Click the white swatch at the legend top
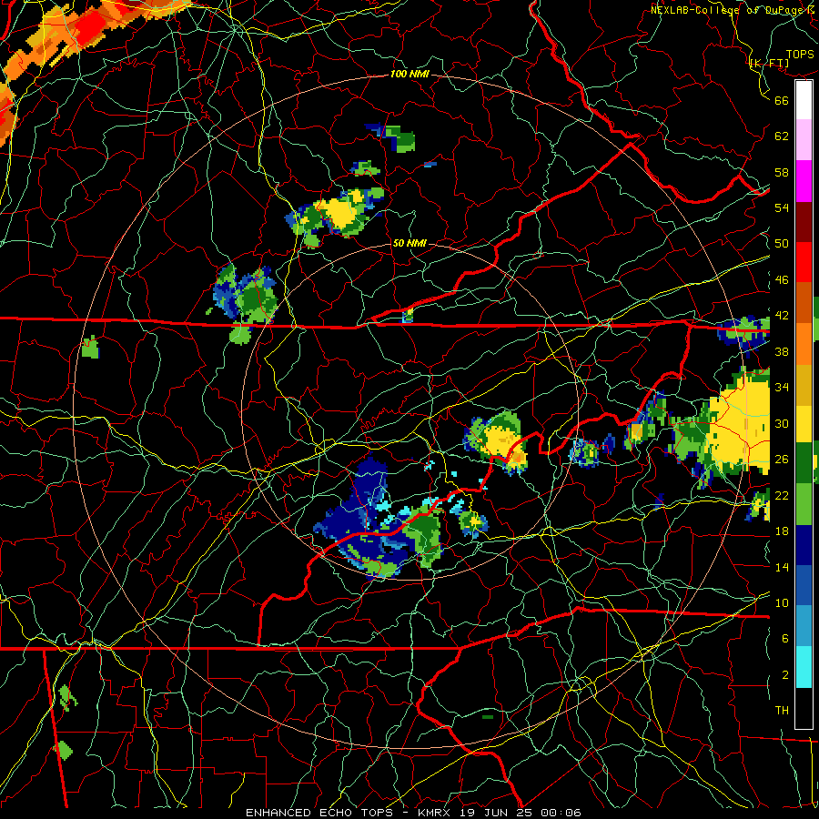This screenshot has height=819, width=819. pyautogui.click(x=804, y=100)
